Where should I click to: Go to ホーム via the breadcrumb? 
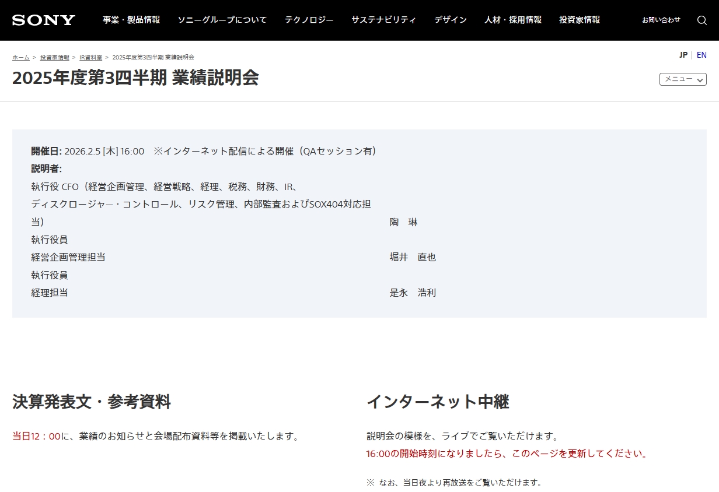tap(21, 57)
